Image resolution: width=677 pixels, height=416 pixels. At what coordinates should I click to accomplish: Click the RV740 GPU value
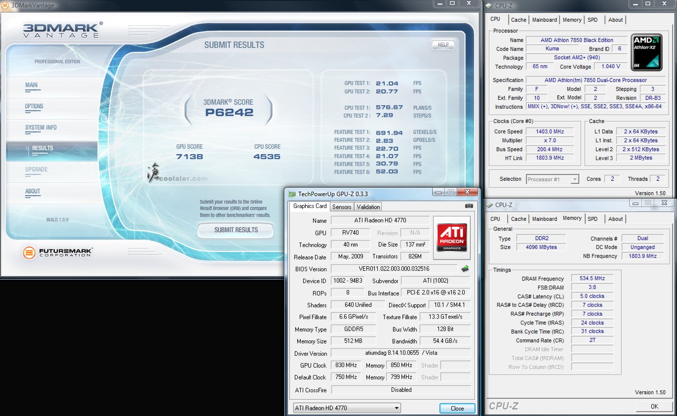[351, 233]
